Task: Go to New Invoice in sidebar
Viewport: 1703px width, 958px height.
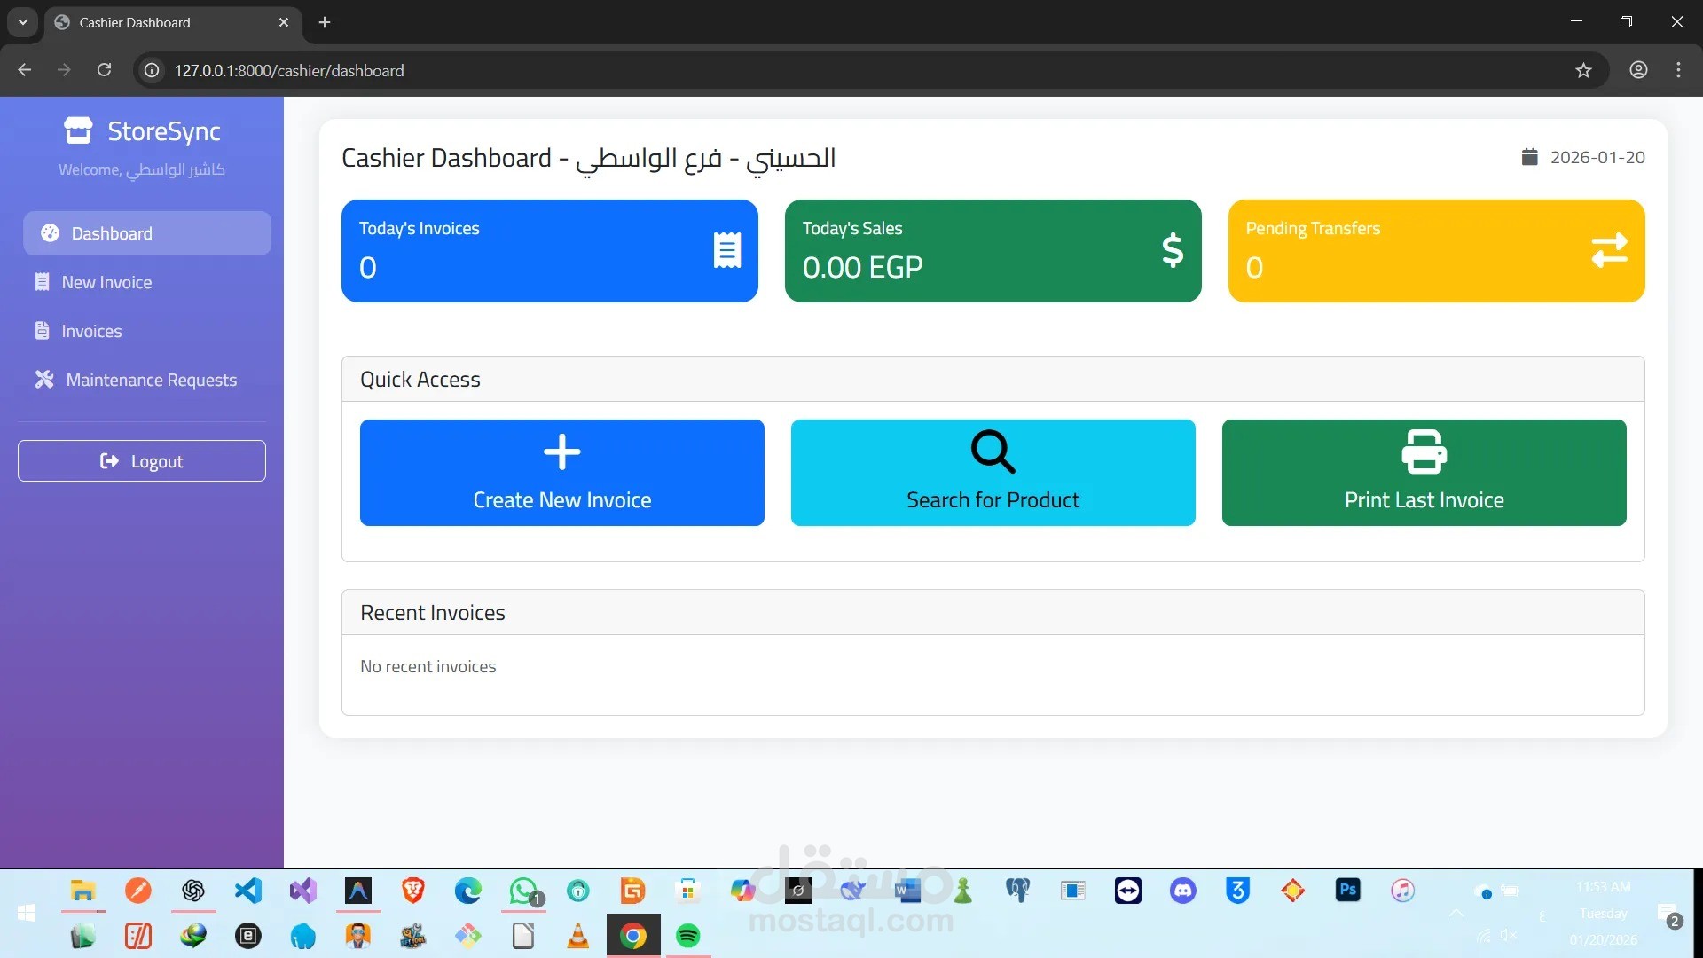Action: click(106, 282)
